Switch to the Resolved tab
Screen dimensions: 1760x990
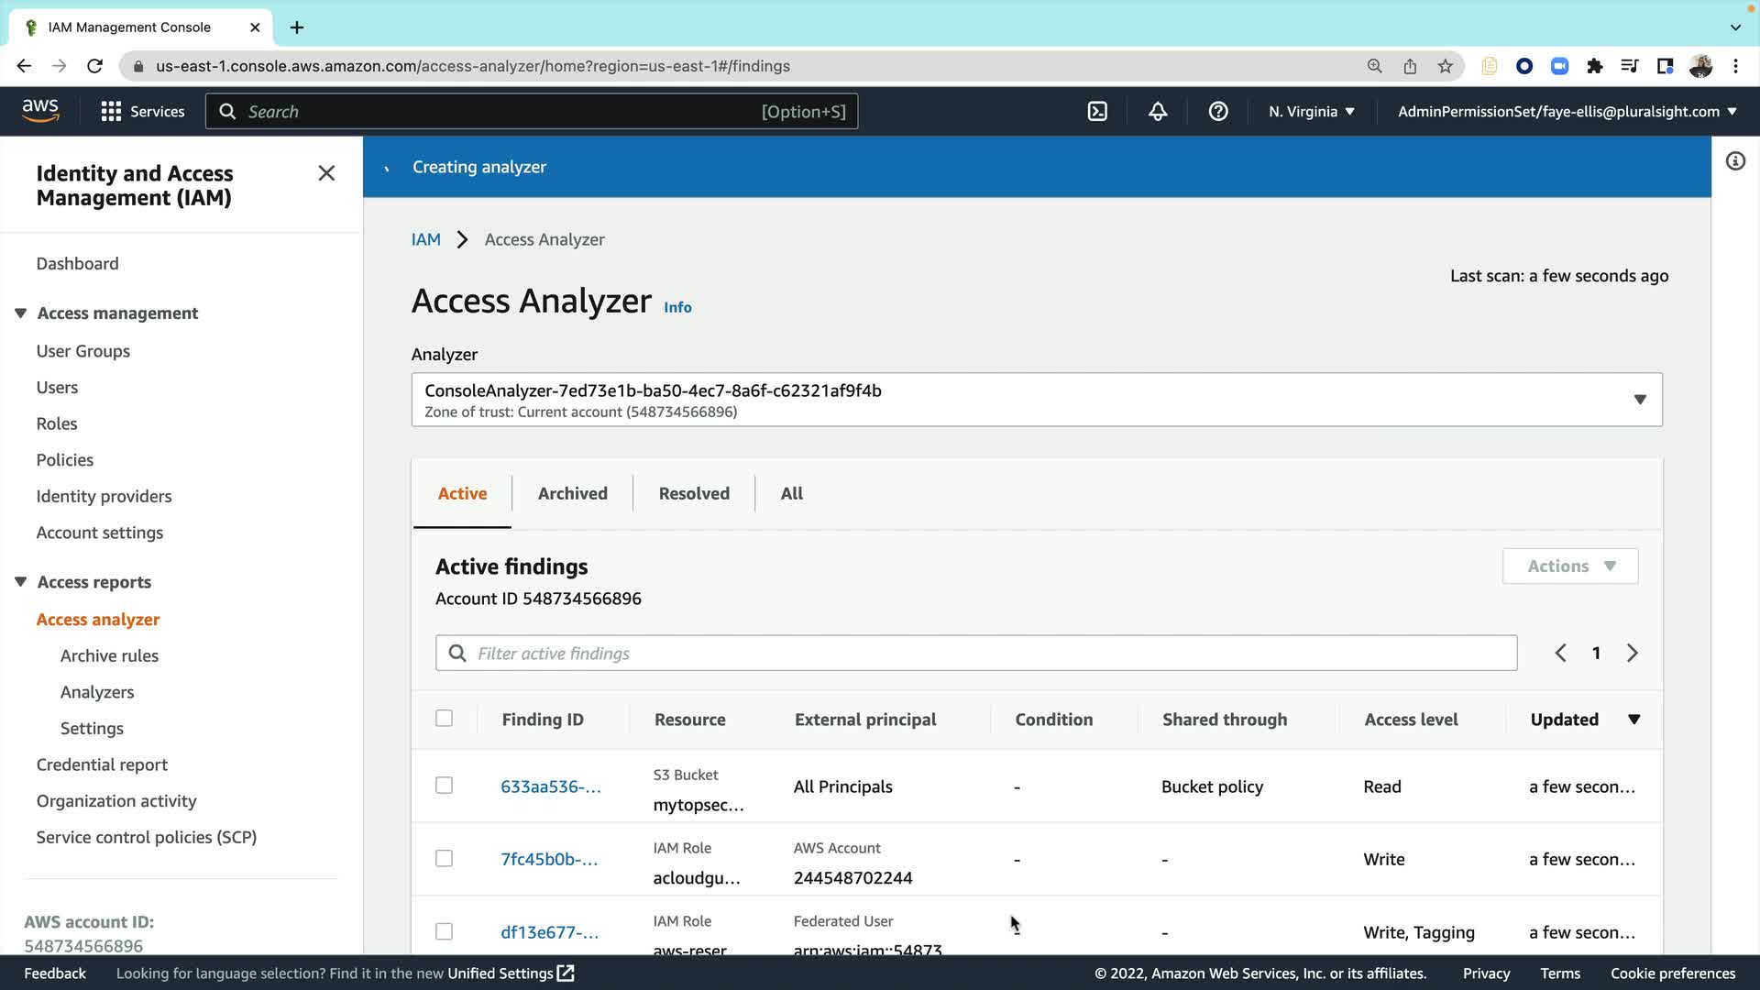click(694, 494)
